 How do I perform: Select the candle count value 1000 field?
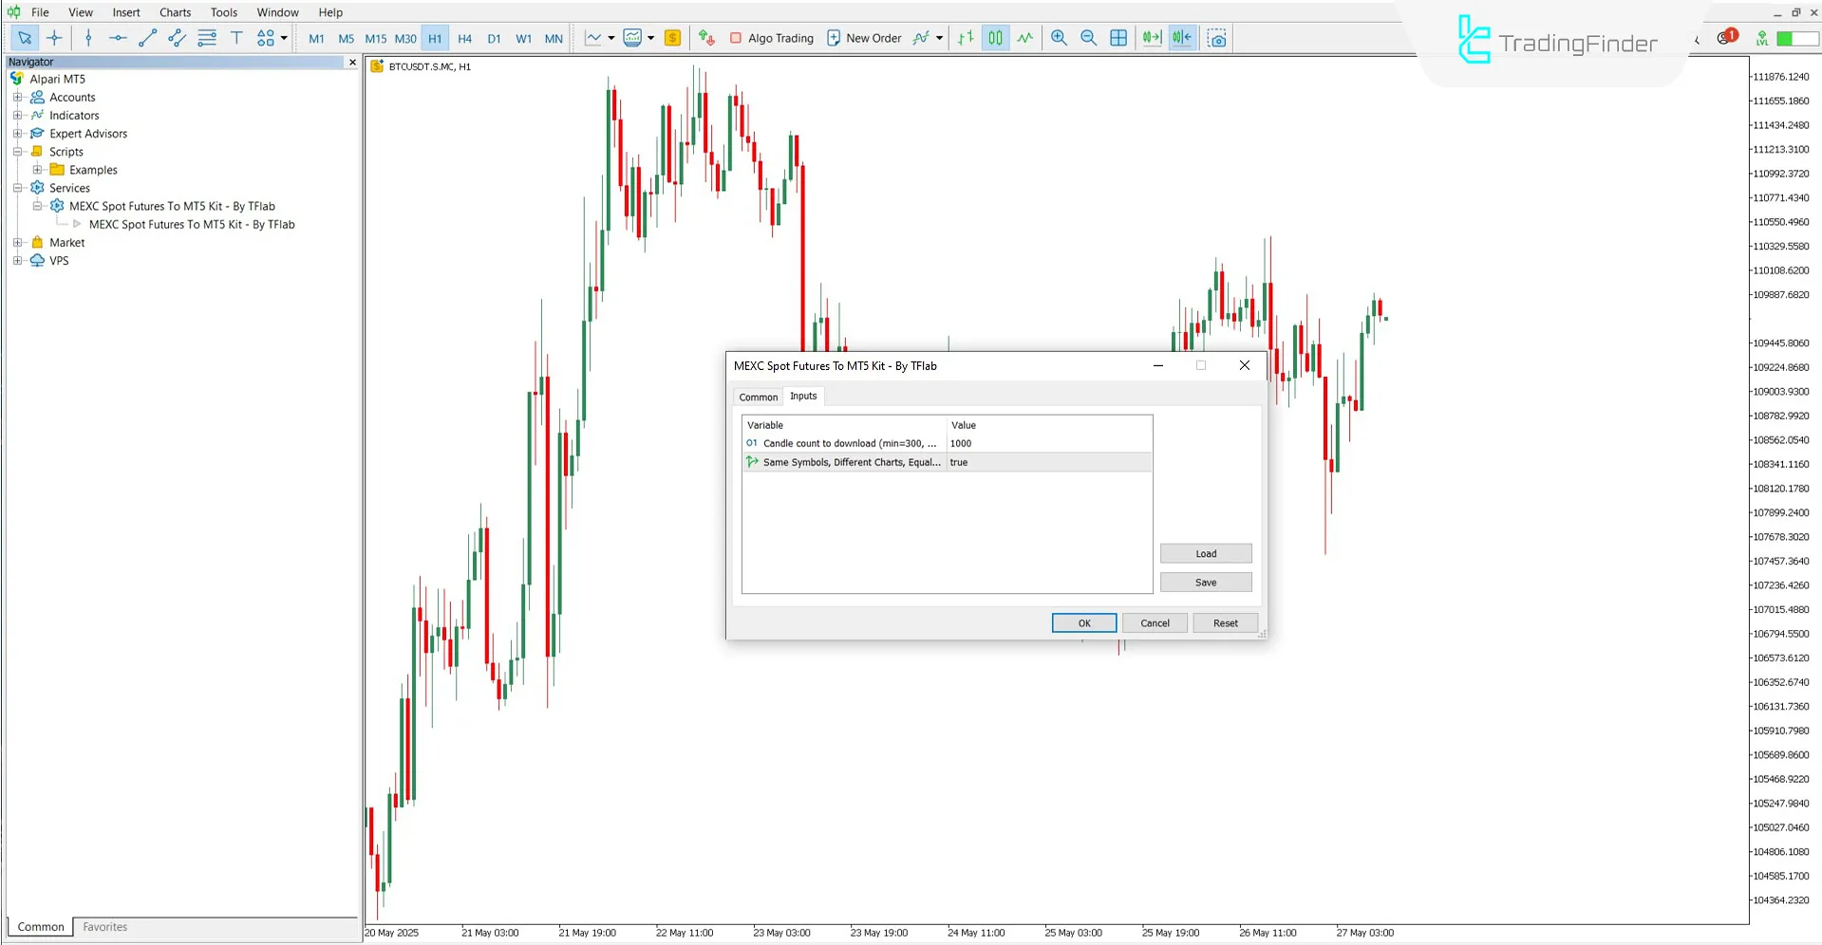tap(1048, 443)
